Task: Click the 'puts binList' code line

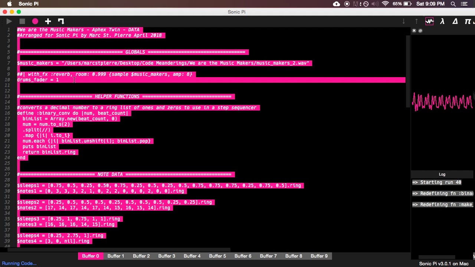Action: click(x=39, y=146)
